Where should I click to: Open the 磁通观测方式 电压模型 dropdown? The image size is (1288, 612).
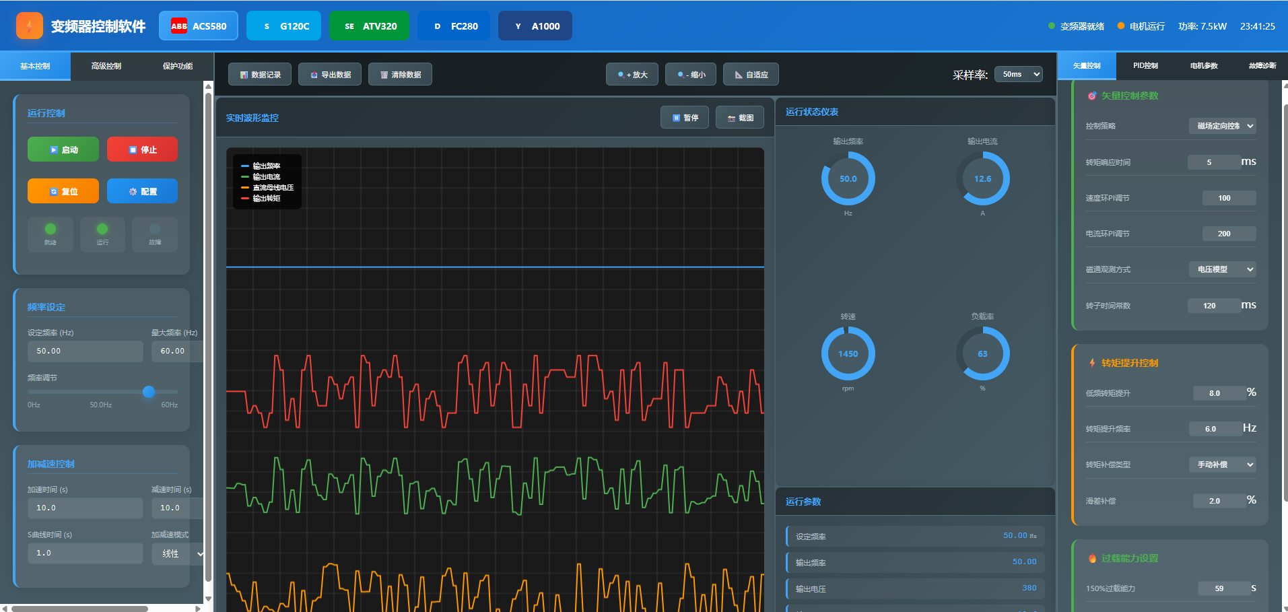point(1223,269)
